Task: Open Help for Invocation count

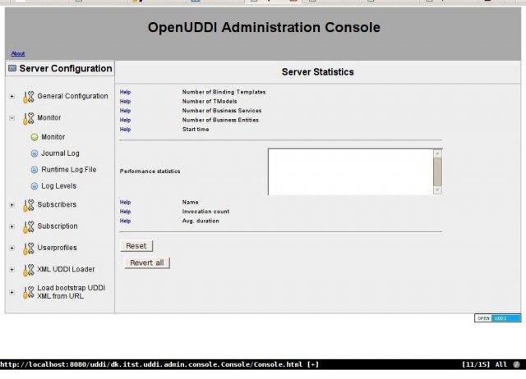Action: [125, 212]
